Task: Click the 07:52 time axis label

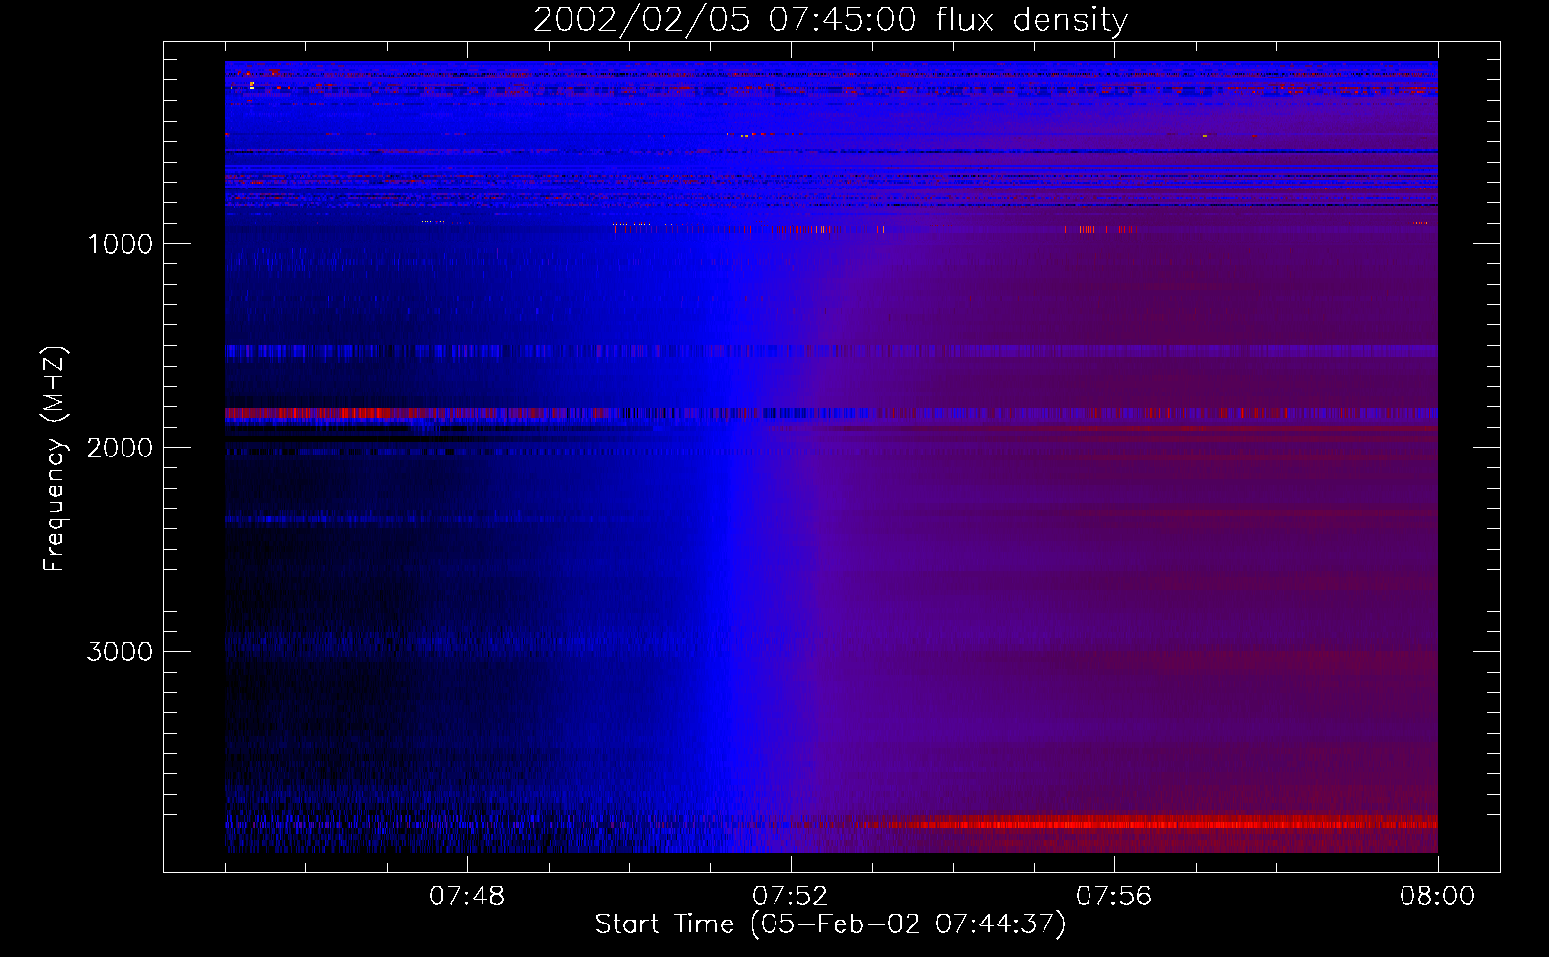Action: point(791,897)
